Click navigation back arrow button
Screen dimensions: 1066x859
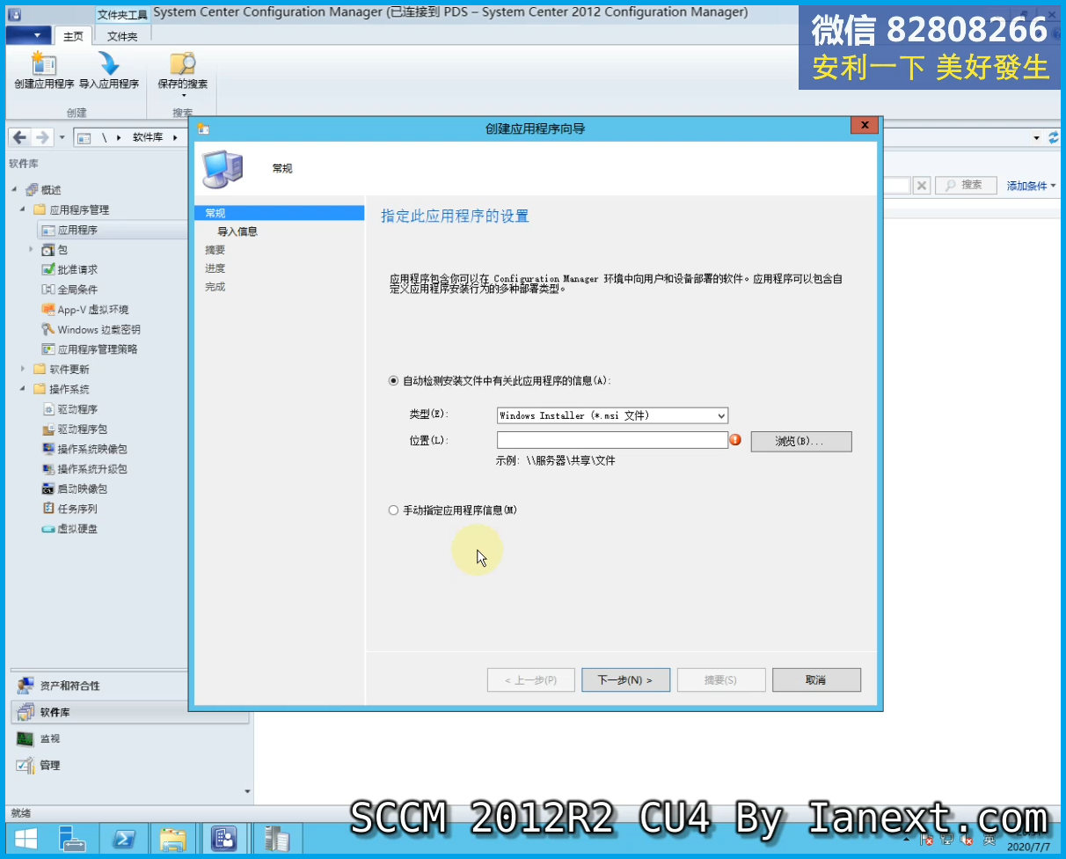[19, 137]
